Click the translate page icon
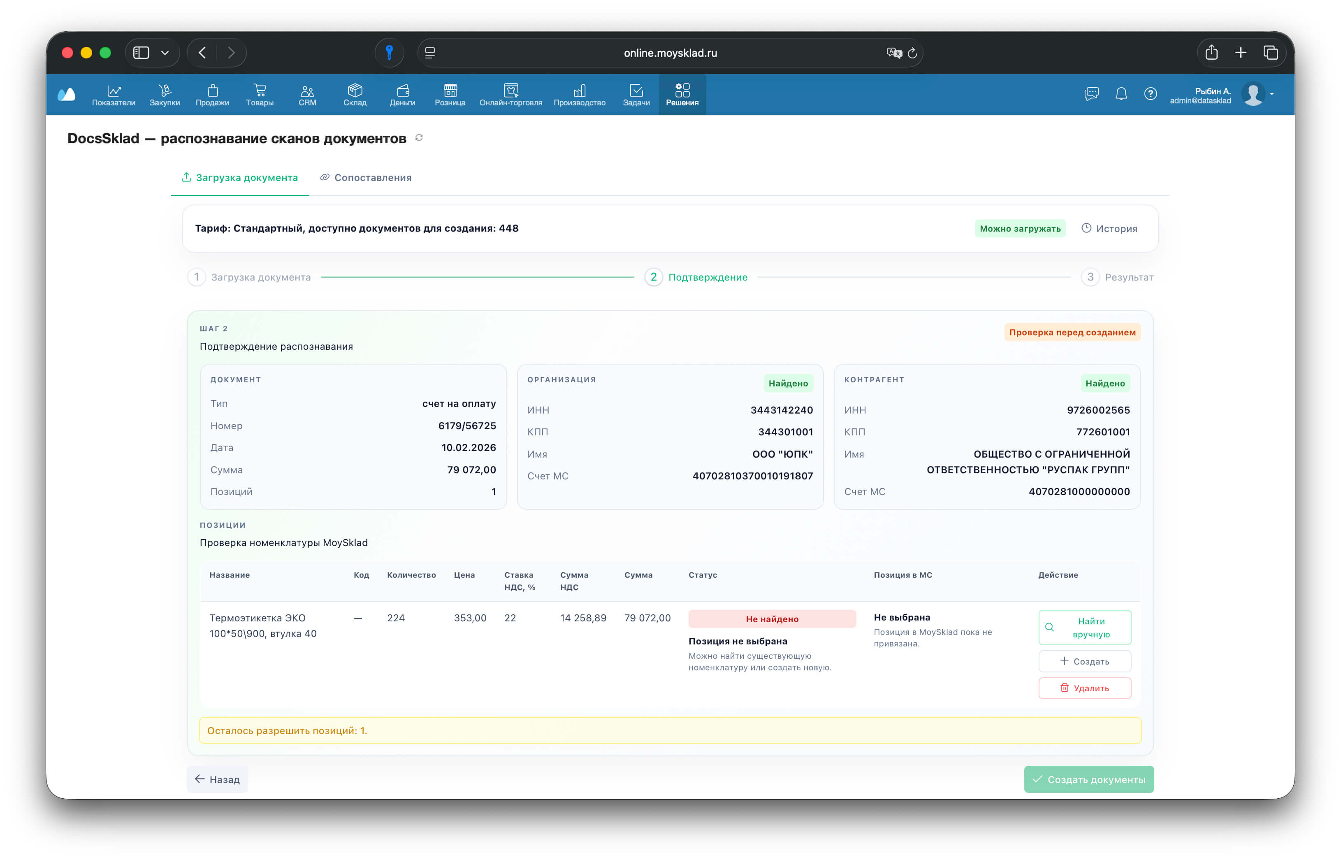This screenshot has width=1341, height=860. [x=894, y=53]
